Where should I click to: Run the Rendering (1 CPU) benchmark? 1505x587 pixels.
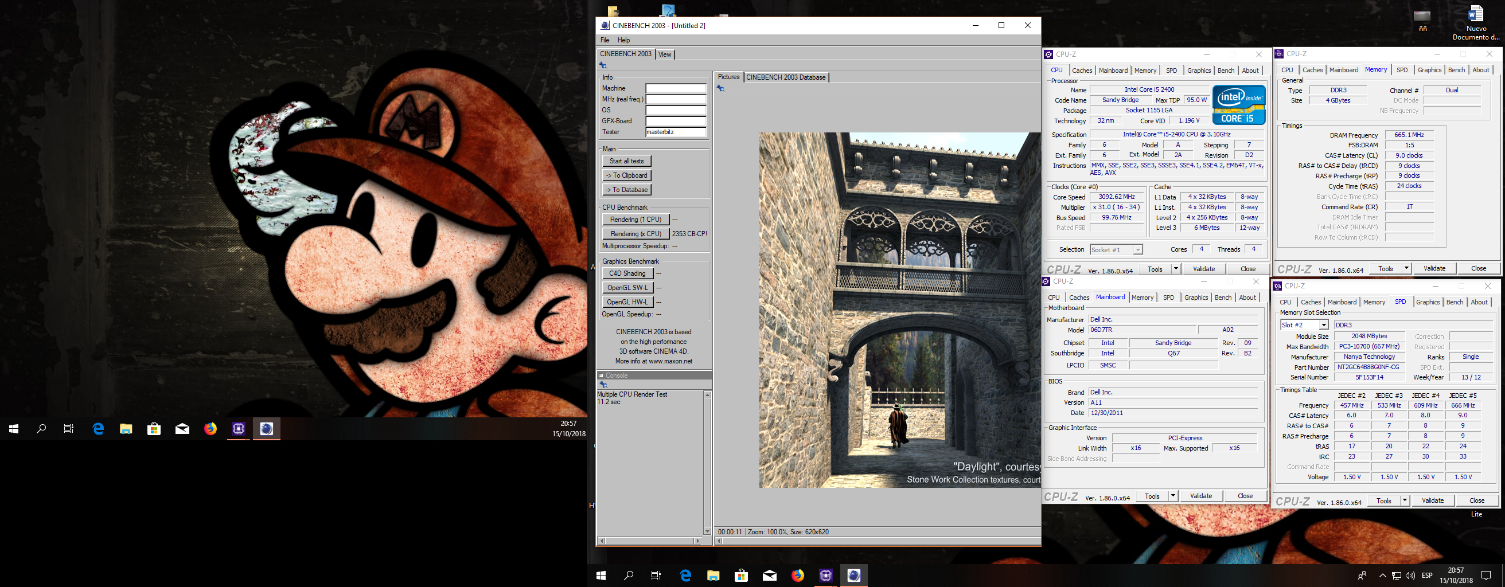635,220
